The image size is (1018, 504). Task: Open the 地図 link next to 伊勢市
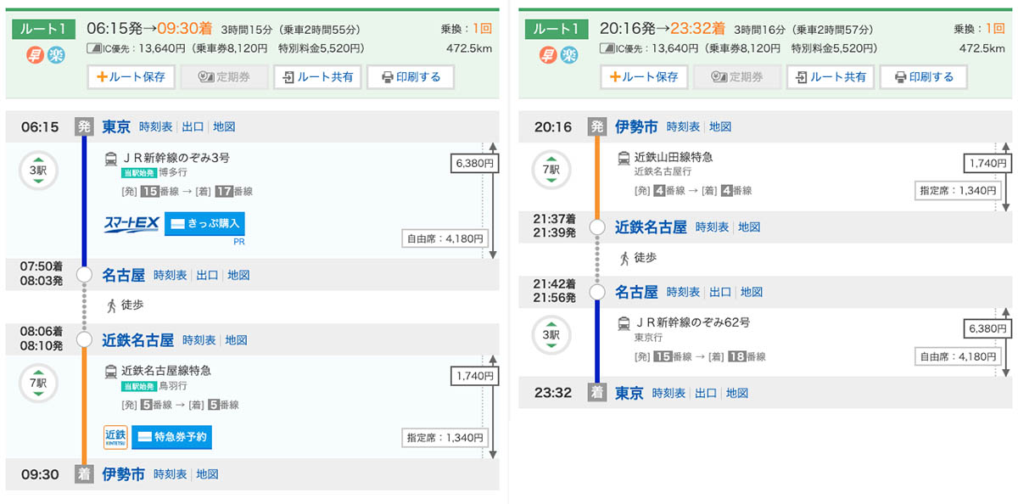pos(208,474)
